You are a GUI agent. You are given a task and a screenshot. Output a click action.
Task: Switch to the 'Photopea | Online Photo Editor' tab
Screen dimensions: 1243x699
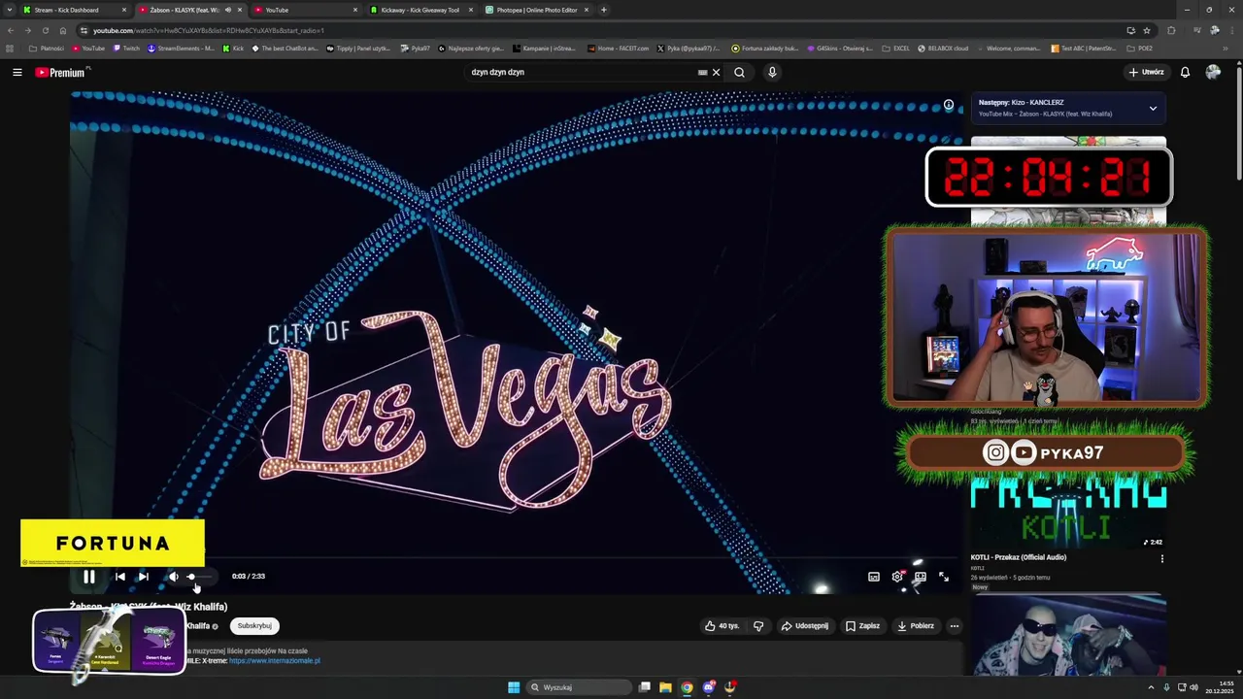pos(537,10)
